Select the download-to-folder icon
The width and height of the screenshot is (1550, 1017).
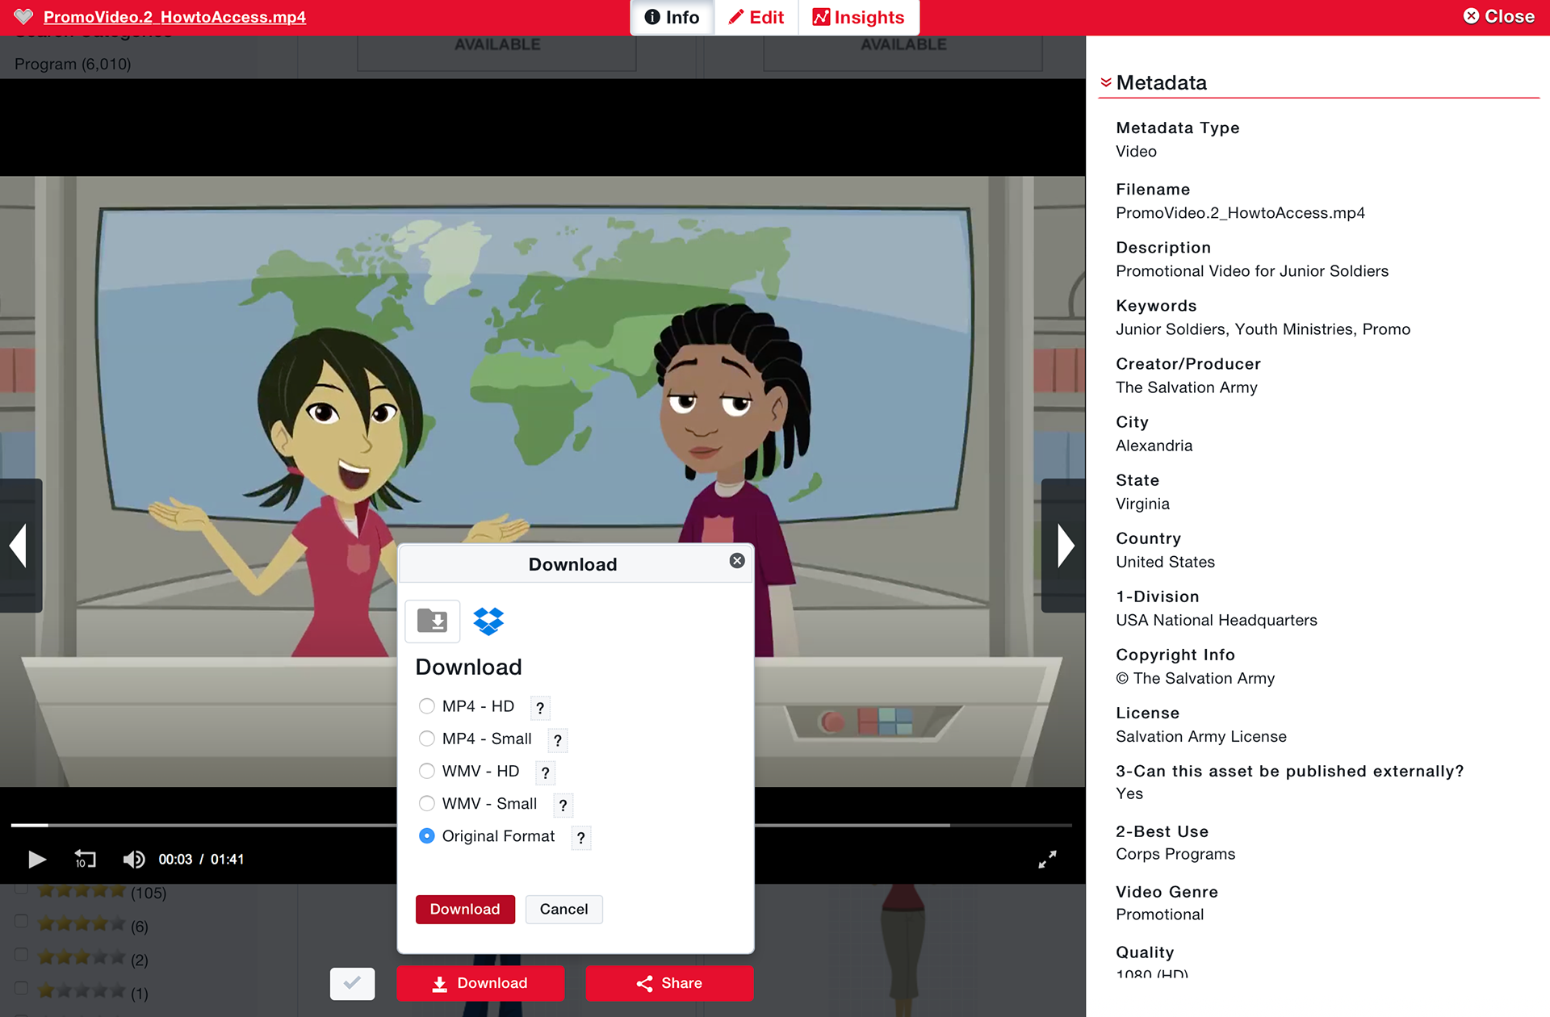click(433, 621)
